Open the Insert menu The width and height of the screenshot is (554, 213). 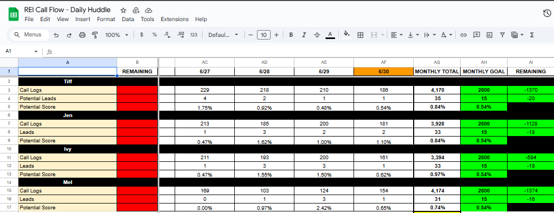[x=83, y=19]
